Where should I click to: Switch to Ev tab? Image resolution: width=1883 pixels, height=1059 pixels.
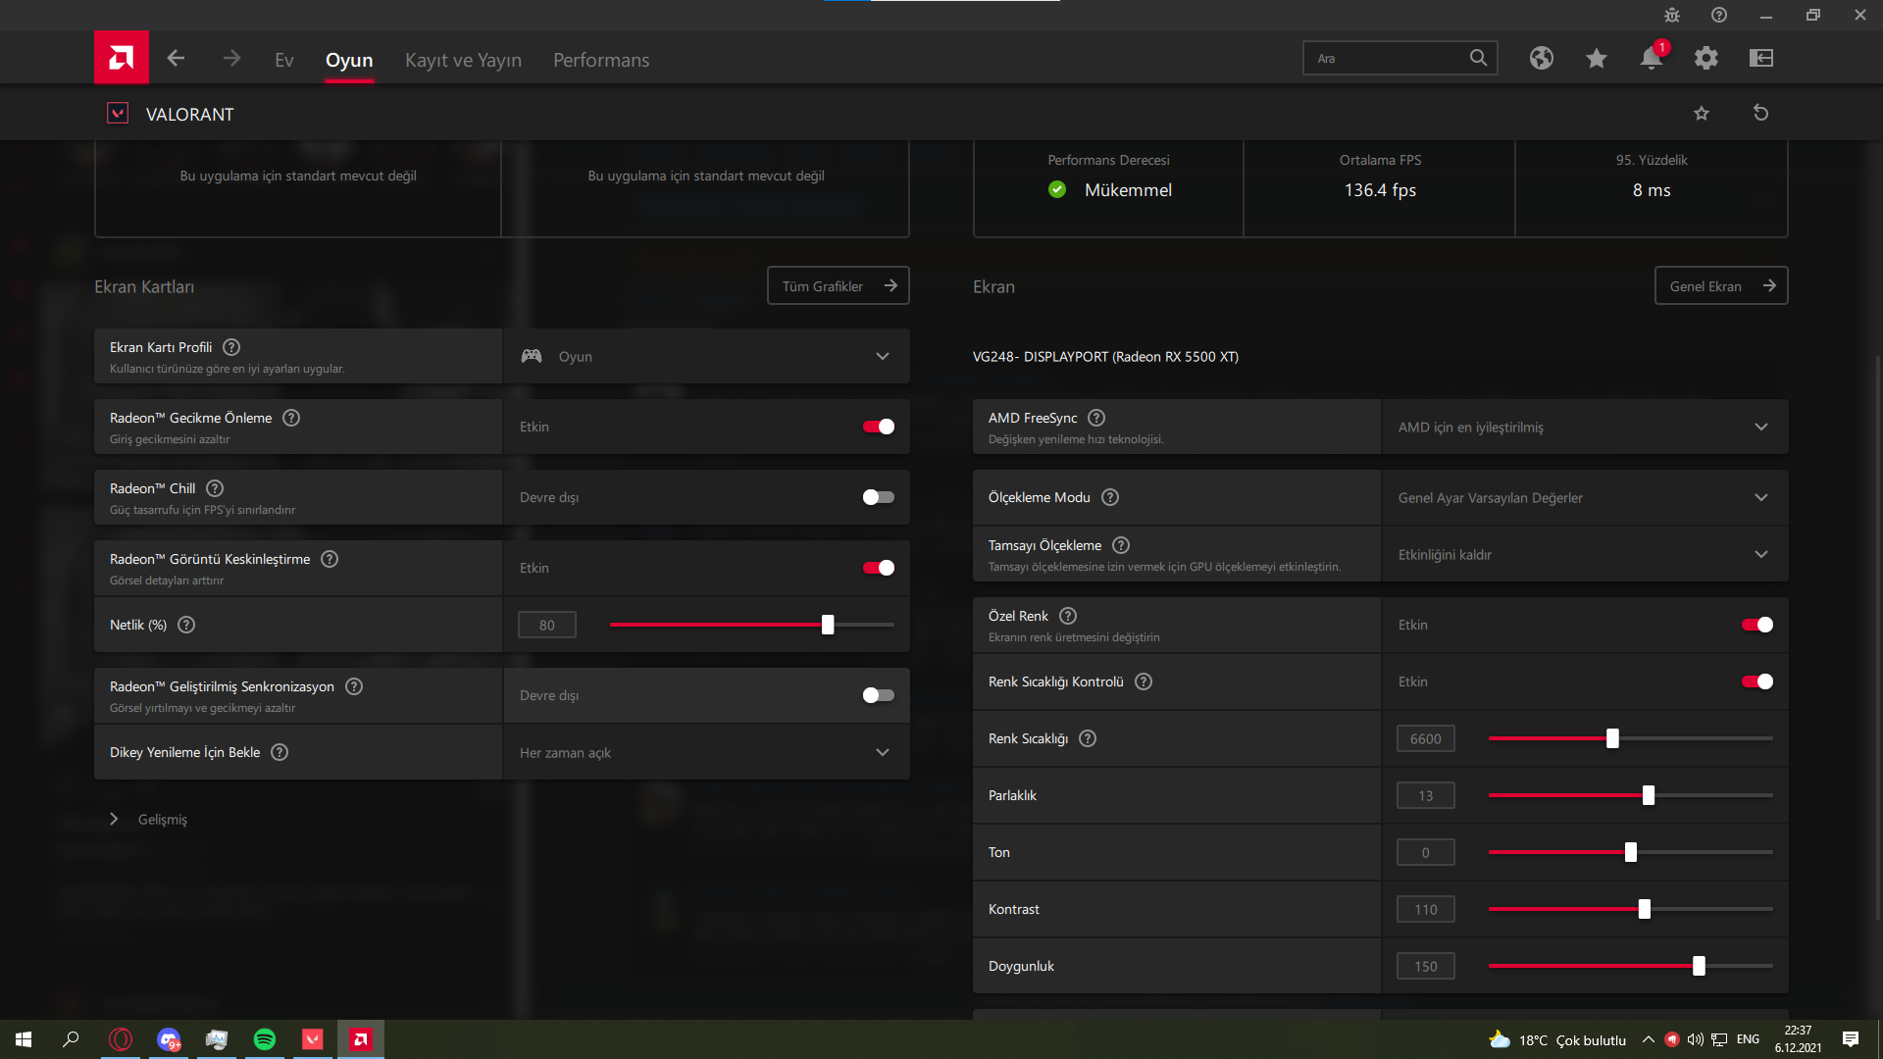[284, 60]
